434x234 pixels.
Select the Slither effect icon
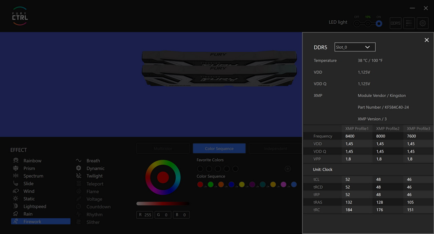79,222
